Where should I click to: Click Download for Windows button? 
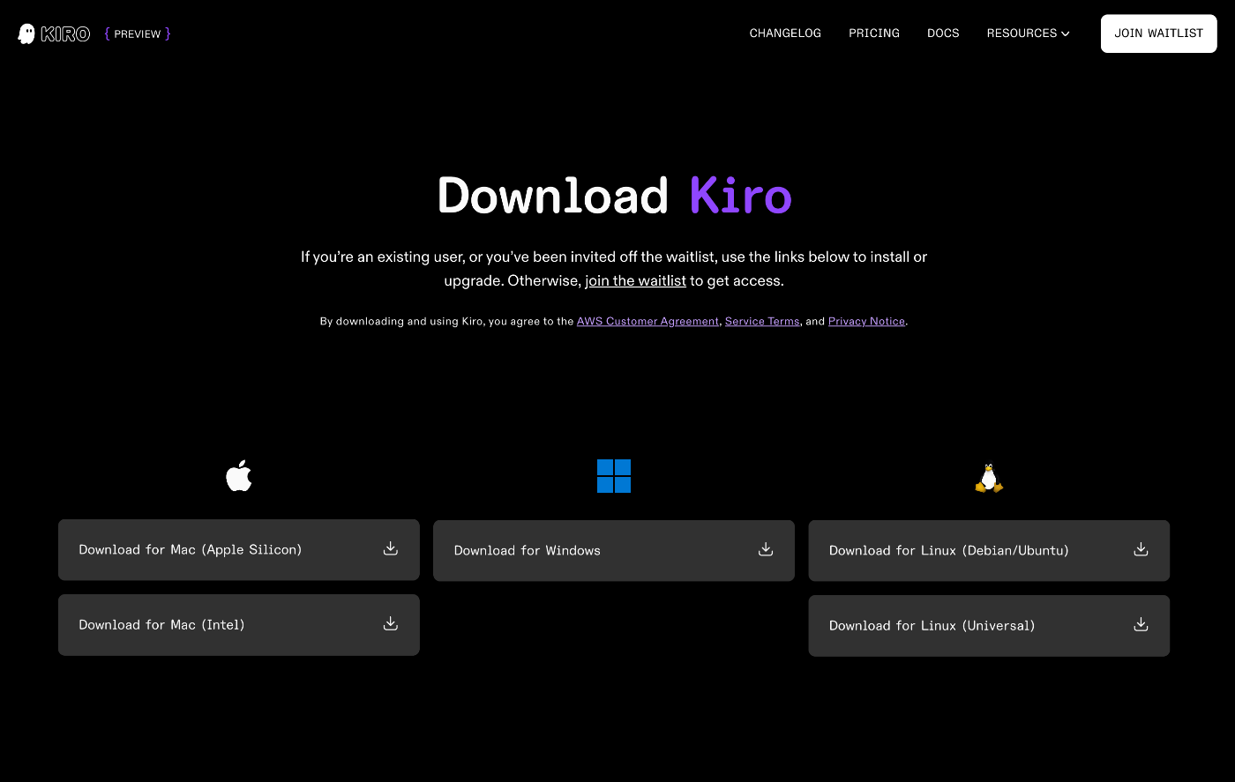614,550
